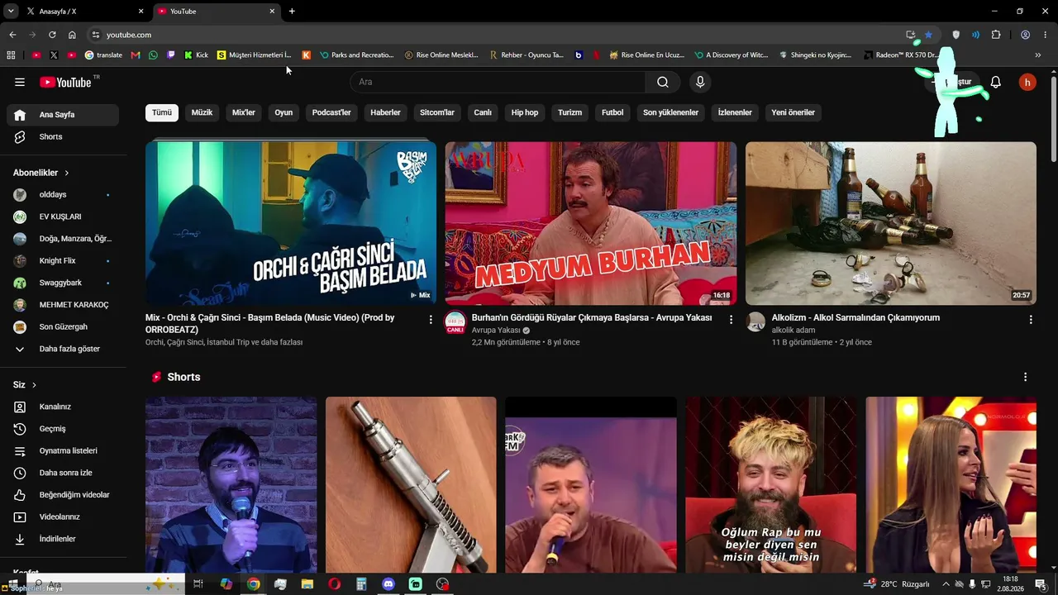
Task: Reload the page in Chrome
Action: (x=52, y=35)
